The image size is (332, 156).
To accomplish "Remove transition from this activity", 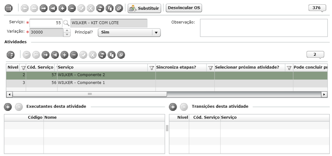I will tap(184, 107).
